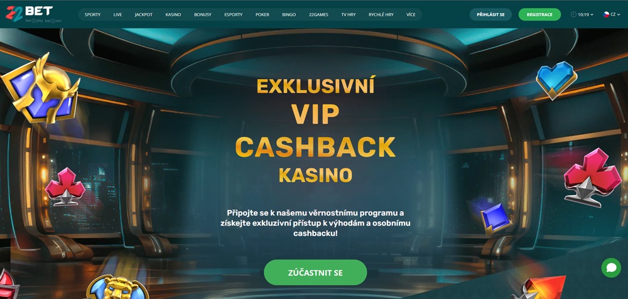This screenshot has height=299, width=628.
Task: Click the 22BET logo
Action: tap(30, 14)
